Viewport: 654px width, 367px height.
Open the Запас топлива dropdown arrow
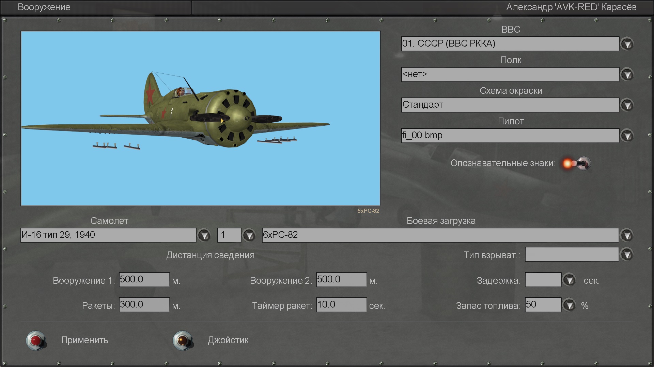click(569, 305)
